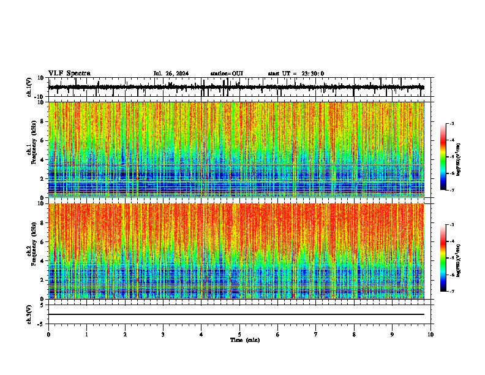Click inside the ch.1 spectrogram panel
The width and height of the screenshot is (485, 375).
coord(236,150)
